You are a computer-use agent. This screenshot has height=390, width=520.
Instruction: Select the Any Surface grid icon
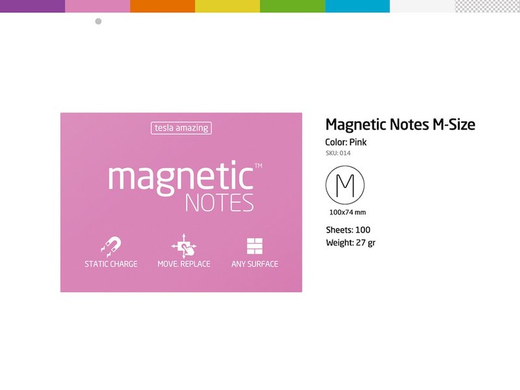pyautogui.click(x=255, y=245)
